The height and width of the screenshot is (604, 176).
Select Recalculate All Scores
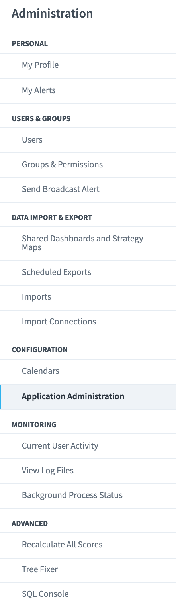88,545
